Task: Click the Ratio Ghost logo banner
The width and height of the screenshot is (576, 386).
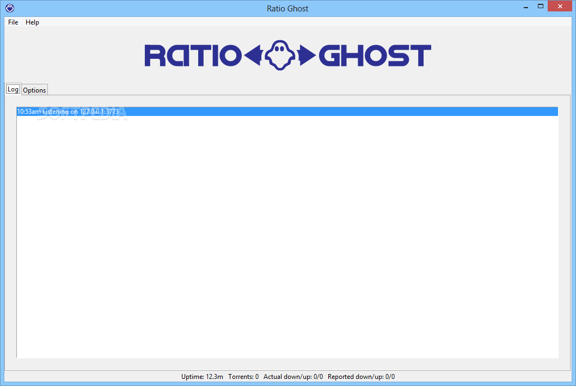Action: [287, 56]
